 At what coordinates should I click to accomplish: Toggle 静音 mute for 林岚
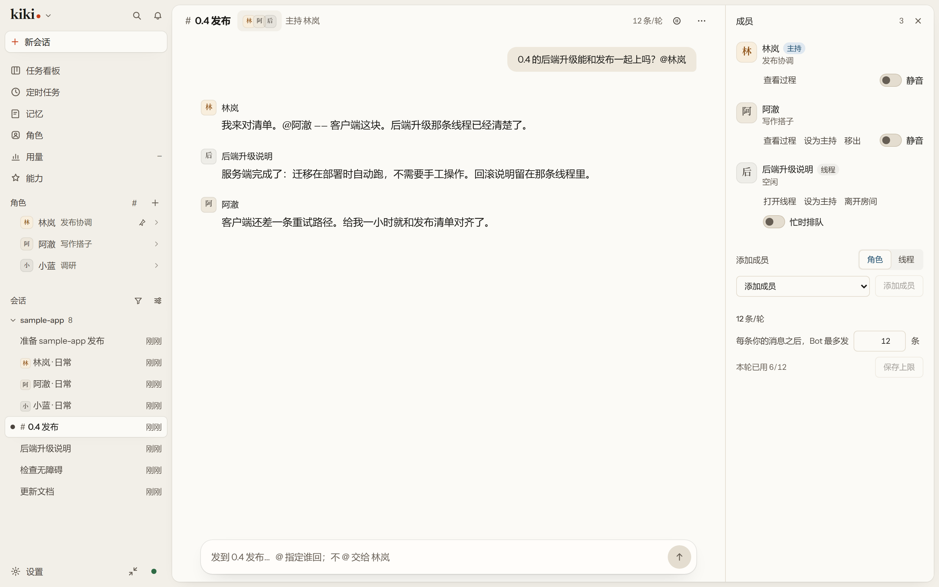[890, 80]
